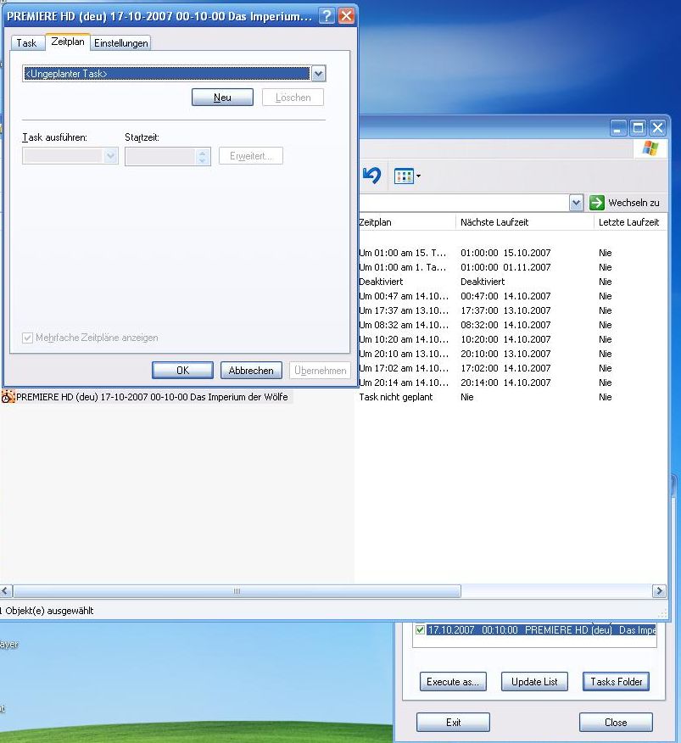Image resolution: width=681 pixels, height=743 pixels.
Task: Click the Update List button
Action: pos(534,681)
